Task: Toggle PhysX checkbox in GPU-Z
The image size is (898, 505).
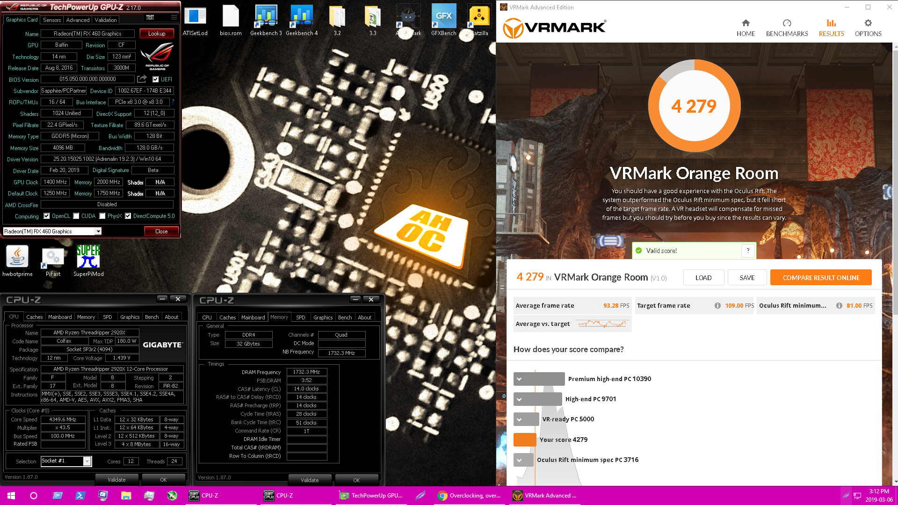Action: 102,216
